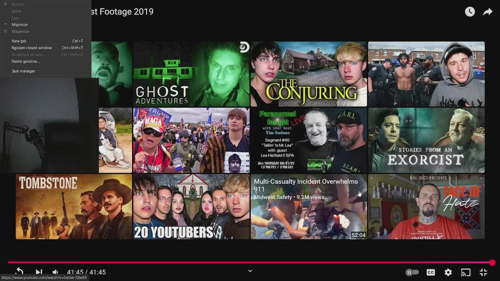The width and height of the screenshot is (500, 281).
Task: Turn on closed captions
Action: [x=431, y=272]
